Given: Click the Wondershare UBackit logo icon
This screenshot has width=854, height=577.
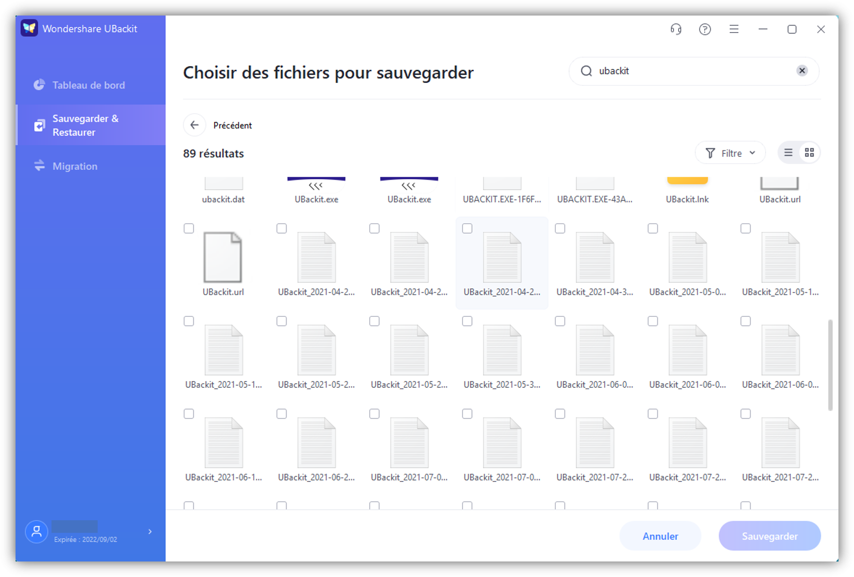Looking at the screenshot, I should click(30, 28).
